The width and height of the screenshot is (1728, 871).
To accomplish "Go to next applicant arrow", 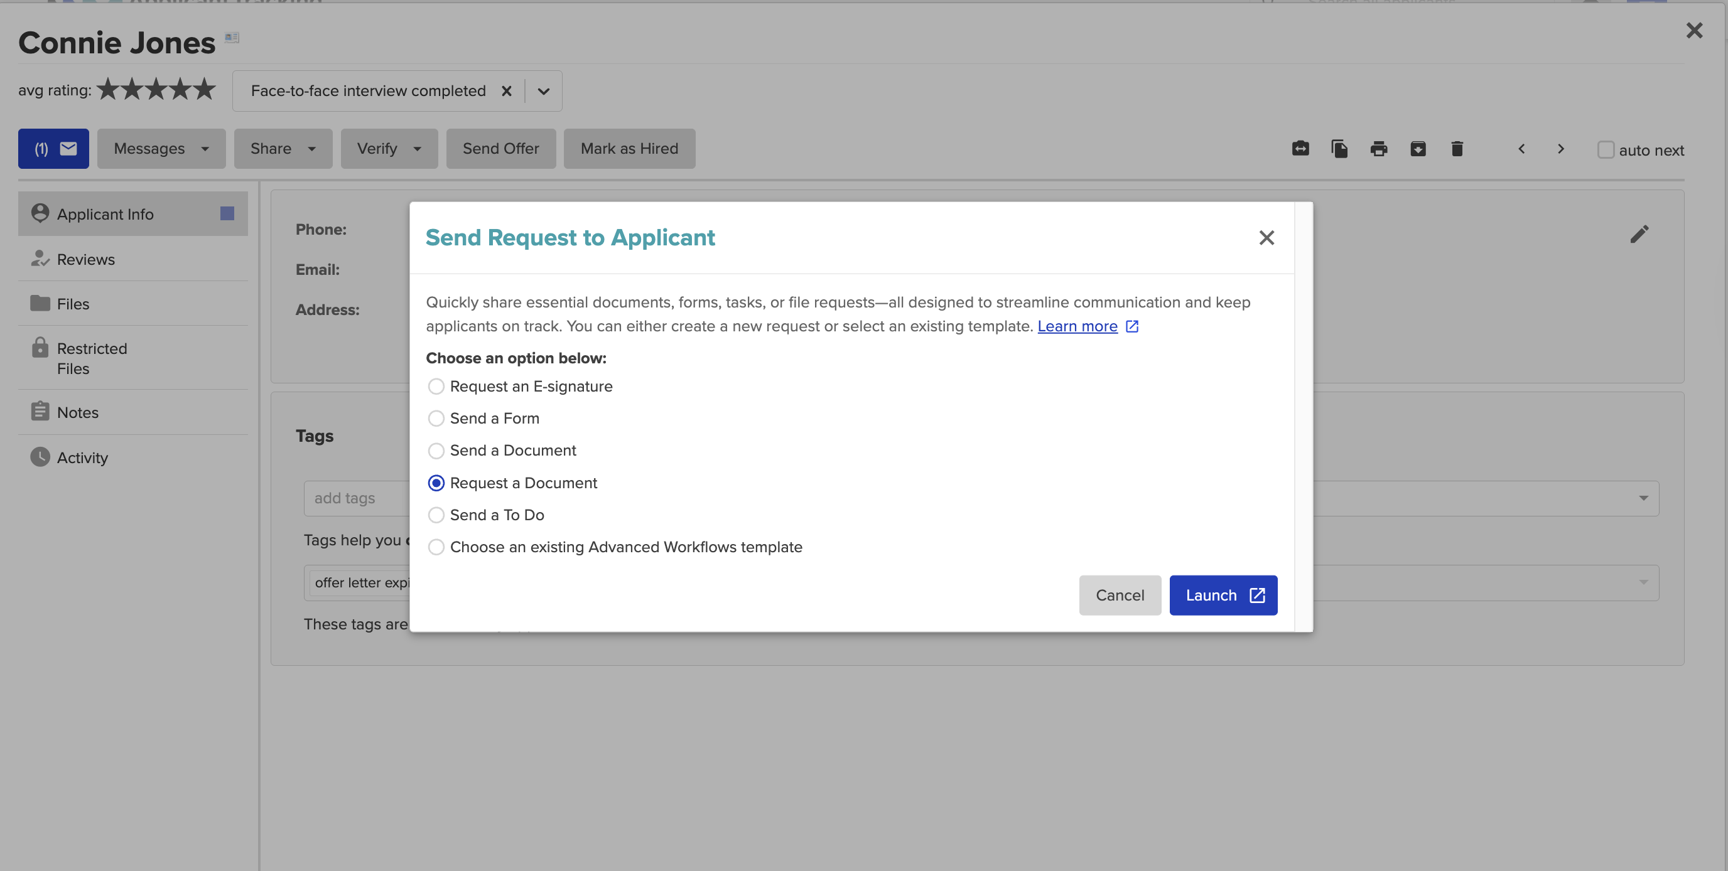I will tap(1560, 149).
